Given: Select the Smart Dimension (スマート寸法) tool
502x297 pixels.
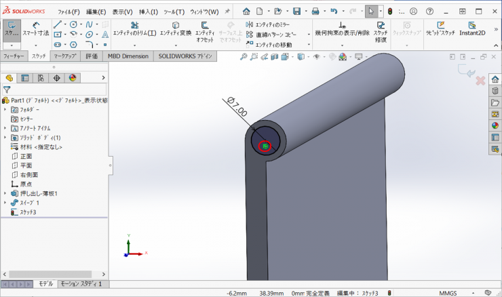Looking at the screenshot, I should tap(35, 28).
